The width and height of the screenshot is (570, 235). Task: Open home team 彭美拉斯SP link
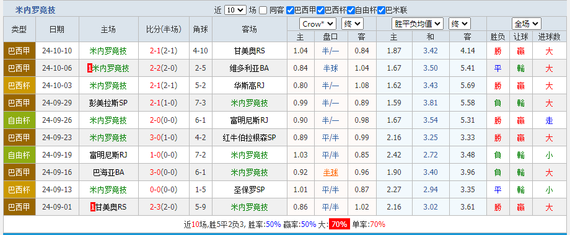[x=108, y=103]
